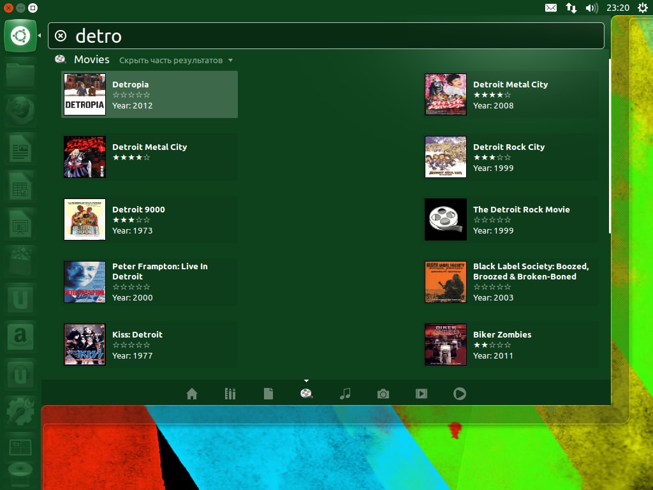Click the star rating of Detroit 9000
The width and height of the screenshot is (653, 490).
tap(131, 220)
